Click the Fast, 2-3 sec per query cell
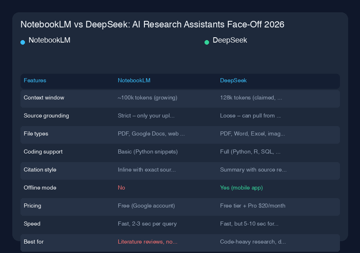The height and width of the screenshot is (253, 360). [147, 224]
